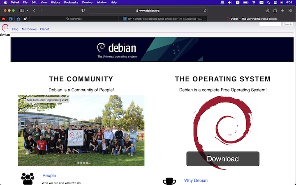The image size is (296, 185).
Task: Open the Siri menu bar icon
Action: (282, 2)
